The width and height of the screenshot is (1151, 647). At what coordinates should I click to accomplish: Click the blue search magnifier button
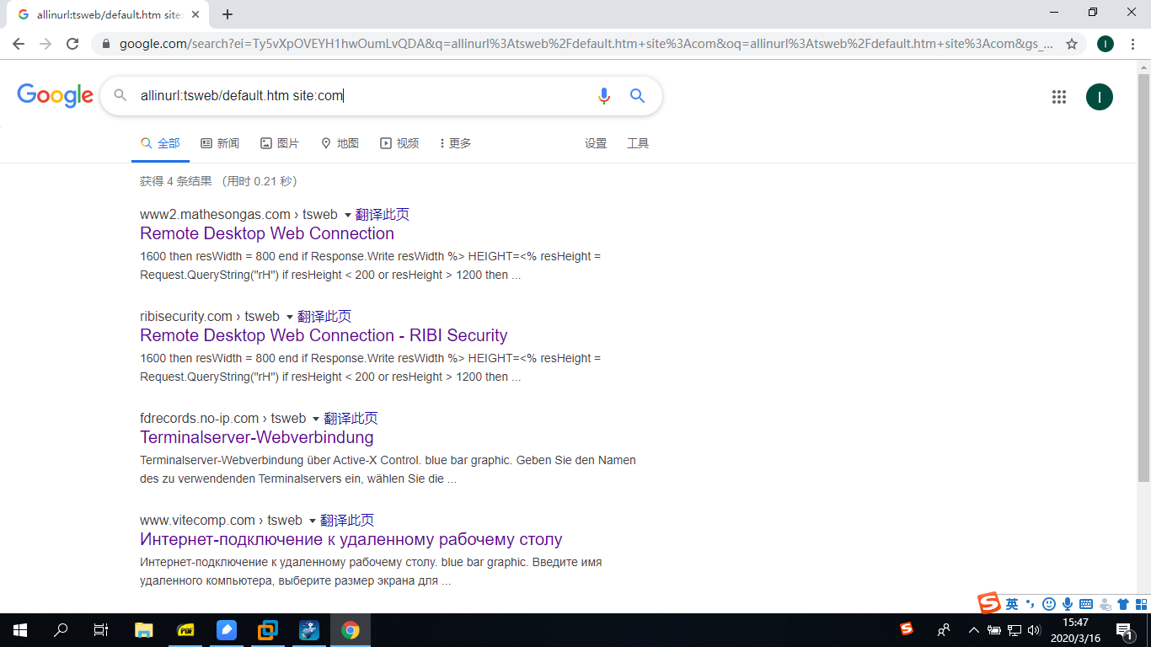point(638,96)
